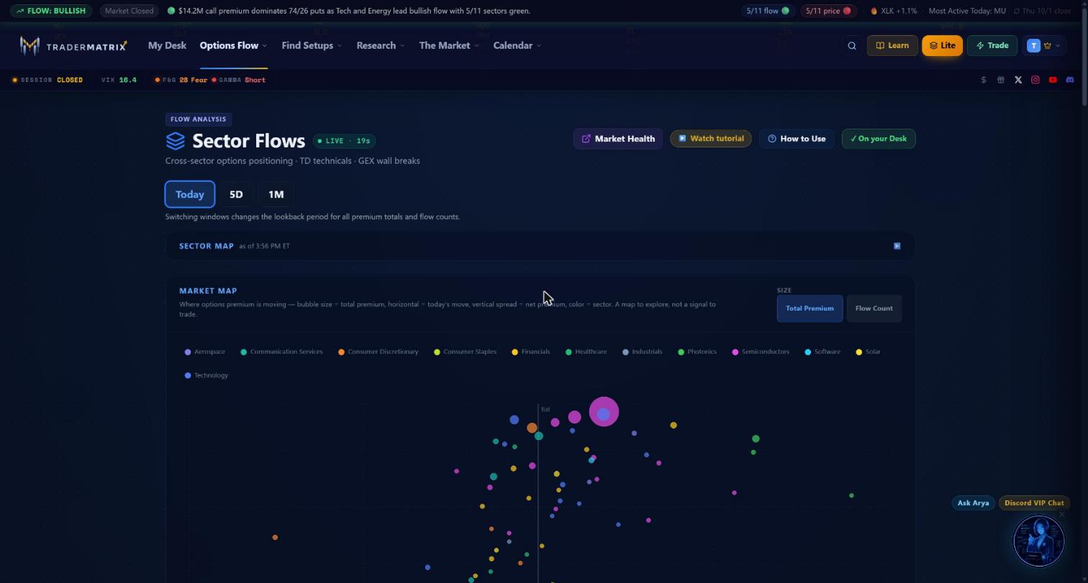This screenshot has width=1088, height=583.
Task: Expand the Find Setups menu
Action: tap(312, 45)
